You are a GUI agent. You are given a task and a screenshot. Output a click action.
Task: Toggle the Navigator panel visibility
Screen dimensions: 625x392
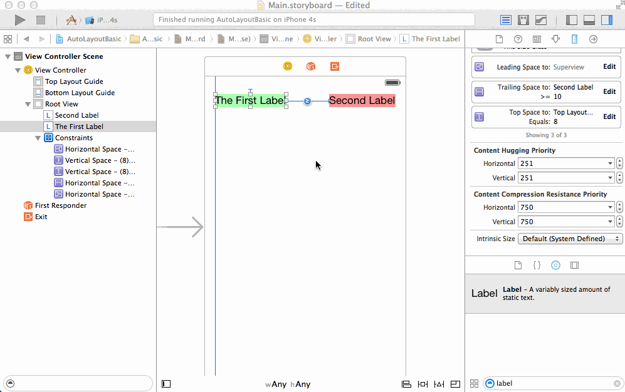click(x=572, y=20)
